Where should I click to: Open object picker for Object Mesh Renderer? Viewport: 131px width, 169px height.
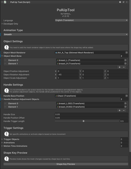127,53
